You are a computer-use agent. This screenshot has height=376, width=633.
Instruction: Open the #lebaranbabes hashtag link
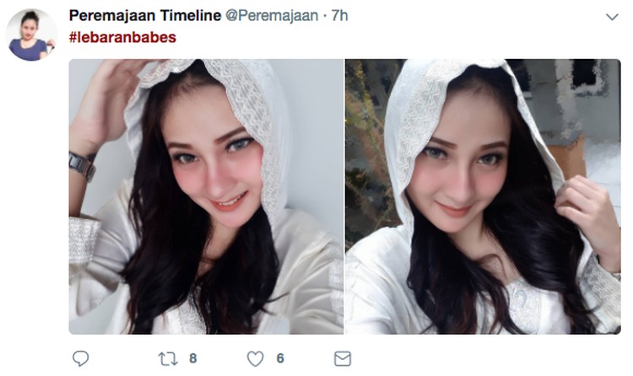(x=122, y=37)
